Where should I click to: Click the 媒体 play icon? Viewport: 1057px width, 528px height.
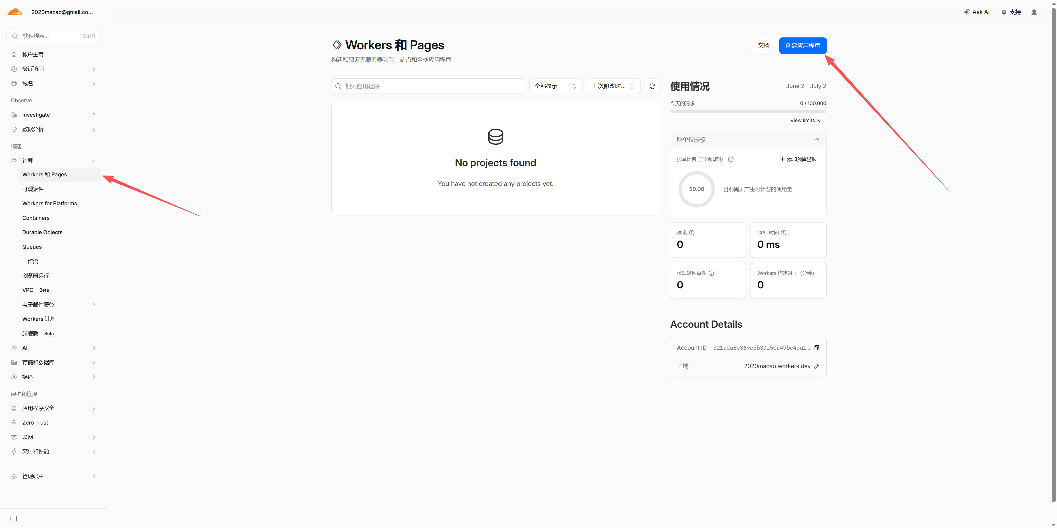[14, 377]
